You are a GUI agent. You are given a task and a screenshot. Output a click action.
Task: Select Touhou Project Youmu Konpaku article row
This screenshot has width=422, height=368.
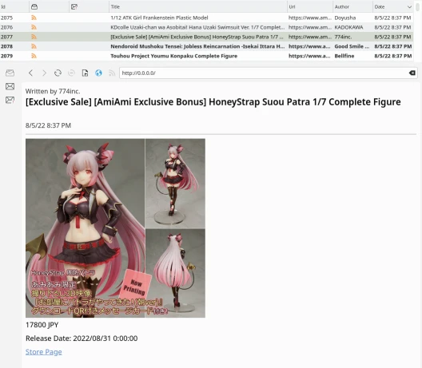tap(206, 56)
